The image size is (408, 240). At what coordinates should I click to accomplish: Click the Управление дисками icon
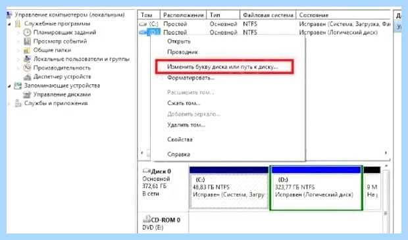coord(27,95)
